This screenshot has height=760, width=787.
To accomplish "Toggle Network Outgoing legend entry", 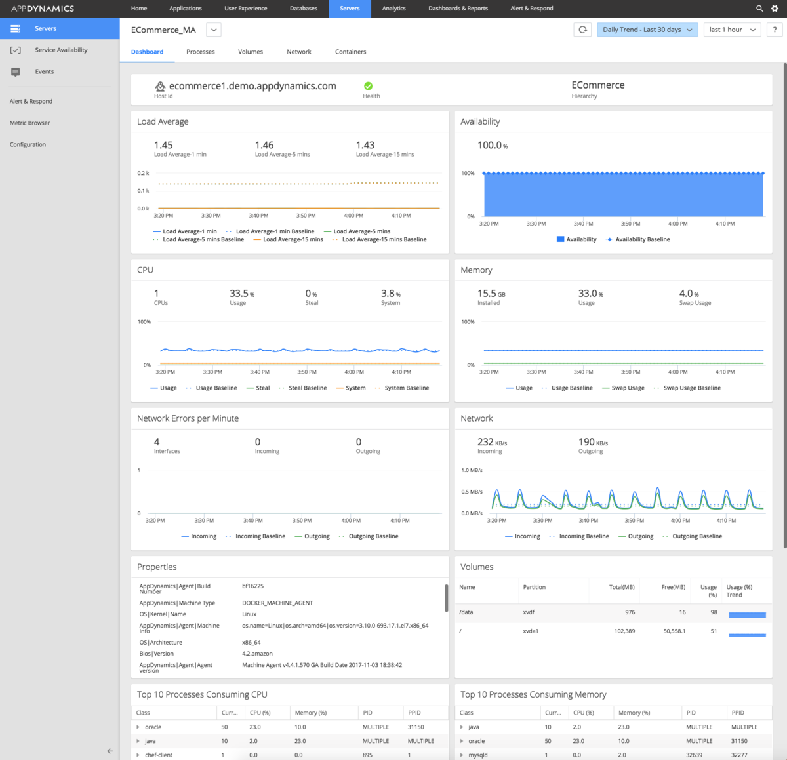I will tap(636, 536).
